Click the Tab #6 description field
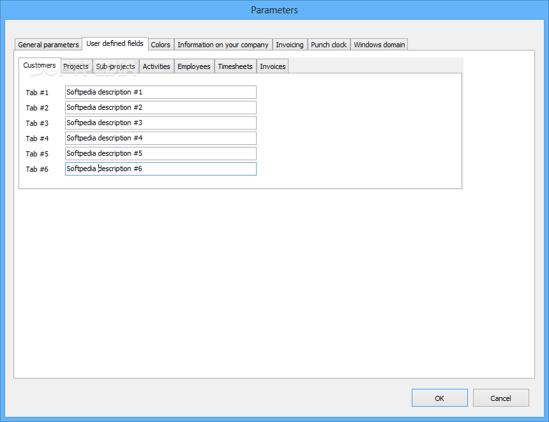Screen dimensions: 549x422 tap(161, 169)
